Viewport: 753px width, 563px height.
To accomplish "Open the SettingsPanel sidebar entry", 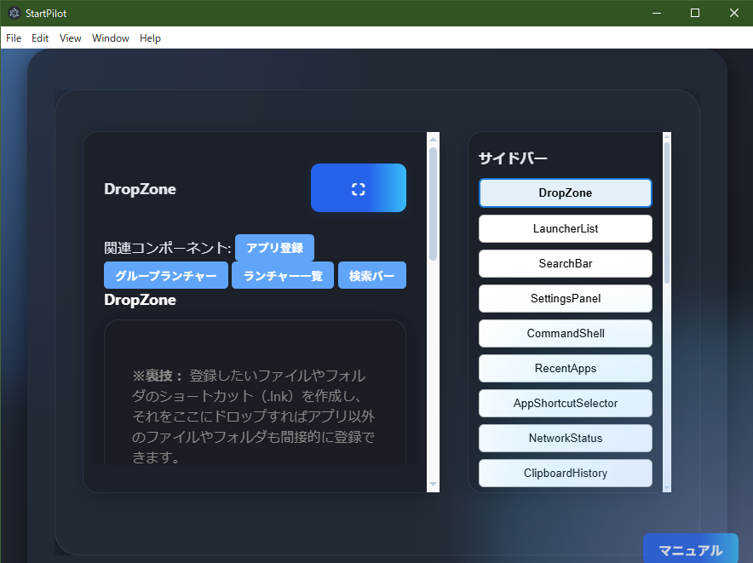I will point(565,298).
